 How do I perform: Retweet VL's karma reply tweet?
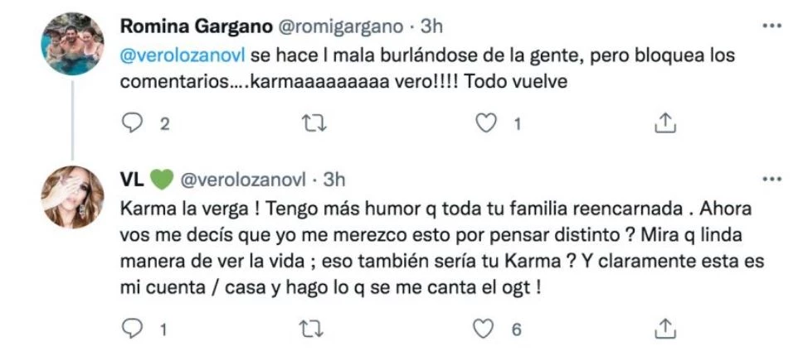tap(308, 329)
